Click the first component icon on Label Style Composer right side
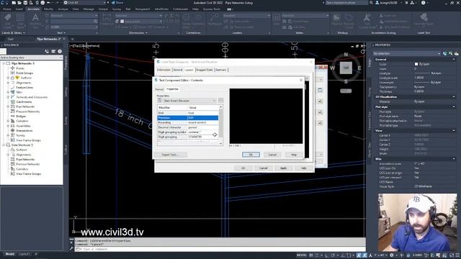Viewport: 461px width, 259px height. (x=320, y=90)
